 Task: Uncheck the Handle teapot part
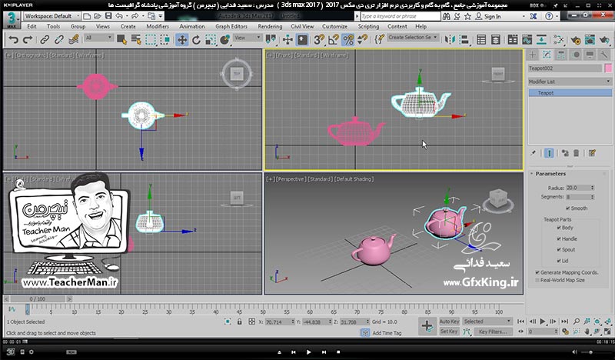coord(559,238)
